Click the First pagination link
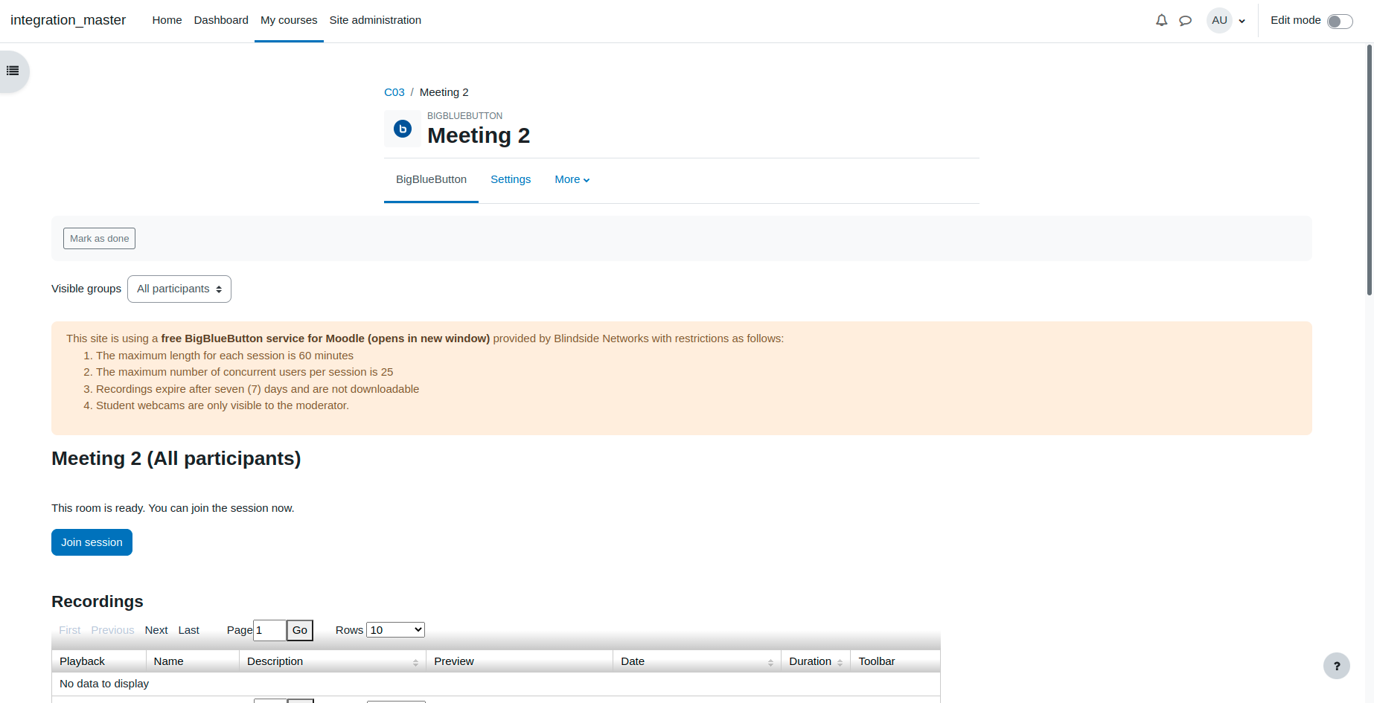This screenshot has width=1374, height=703. click(70, 630)
